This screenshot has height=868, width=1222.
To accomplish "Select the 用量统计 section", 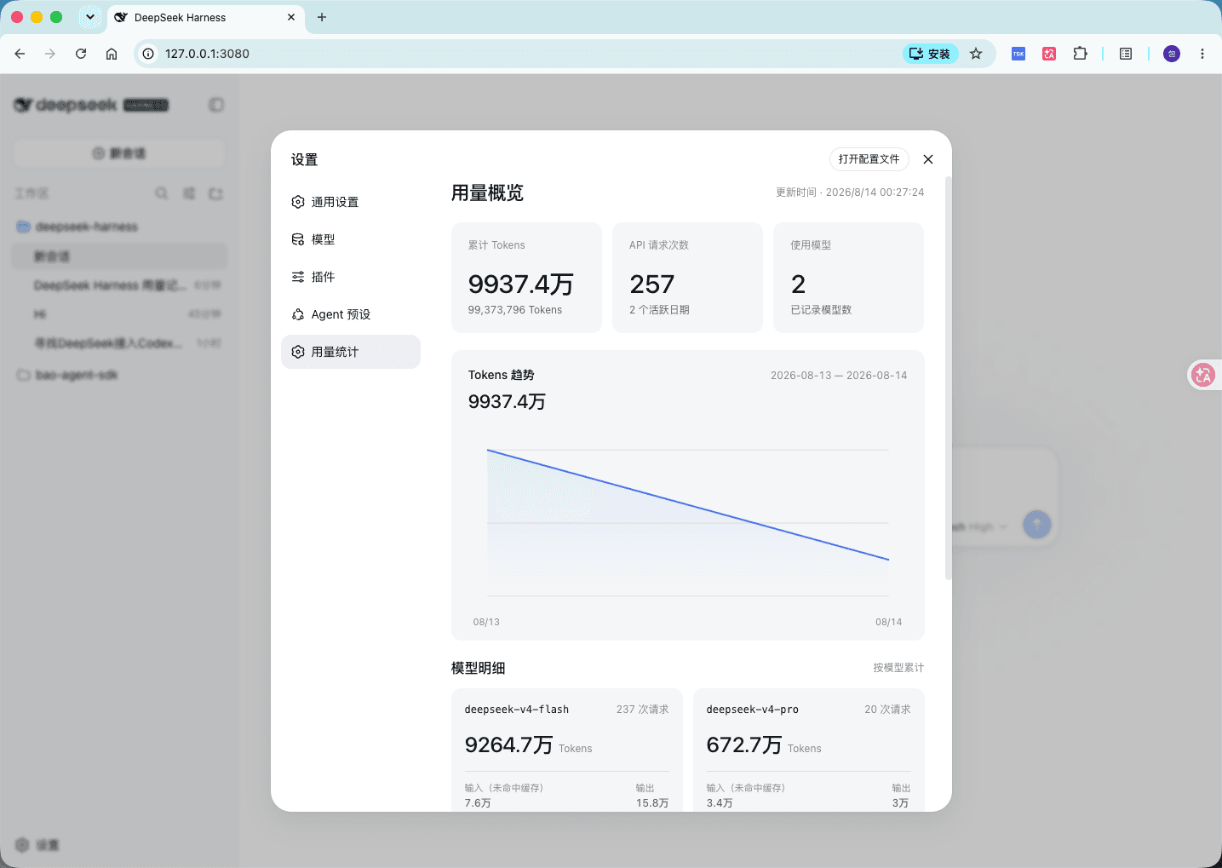I will 351,352.
